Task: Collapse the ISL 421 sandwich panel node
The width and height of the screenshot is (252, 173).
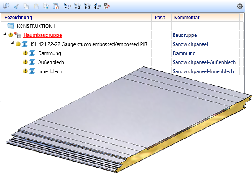Action: (x=12, y=43)
